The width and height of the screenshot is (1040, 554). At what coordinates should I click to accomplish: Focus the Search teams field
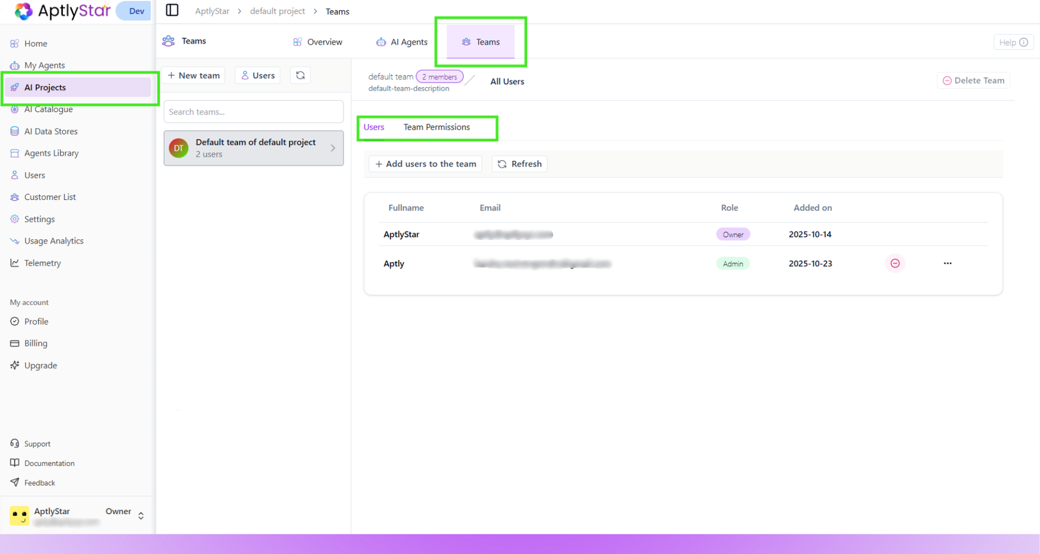[x=254, y=112]
